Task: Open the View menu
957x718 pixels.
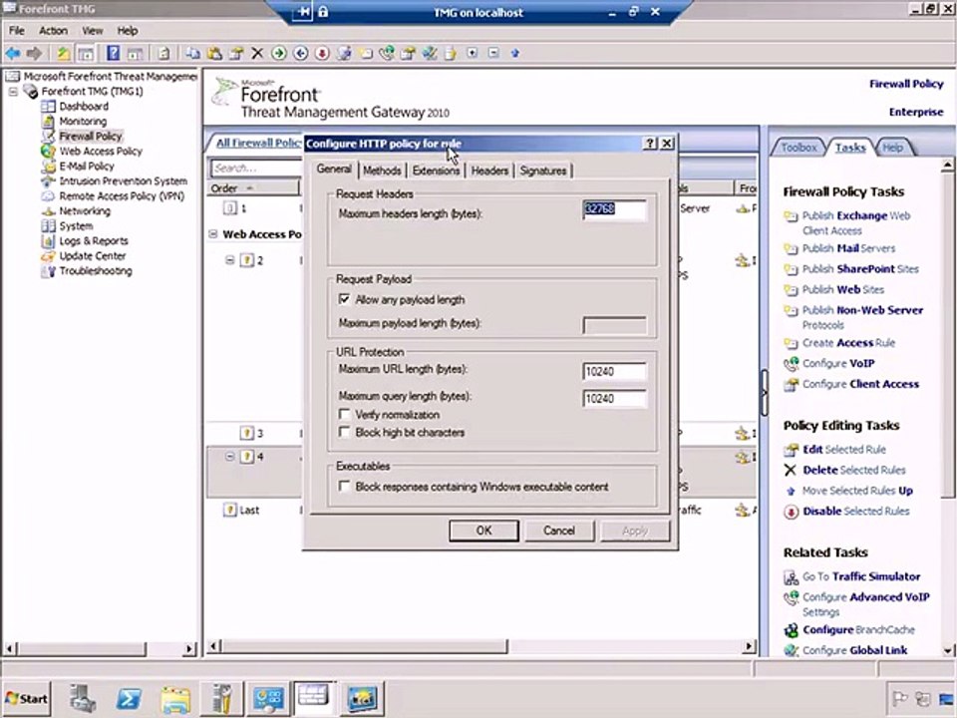Action: click(92, 31)
